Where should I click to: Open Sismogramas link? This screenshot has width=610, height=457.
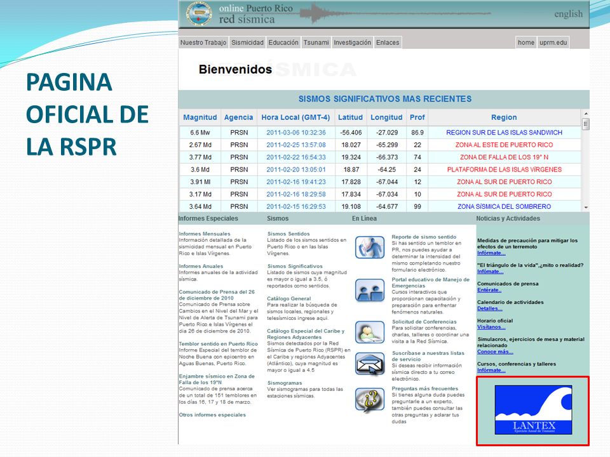point(285,383)
